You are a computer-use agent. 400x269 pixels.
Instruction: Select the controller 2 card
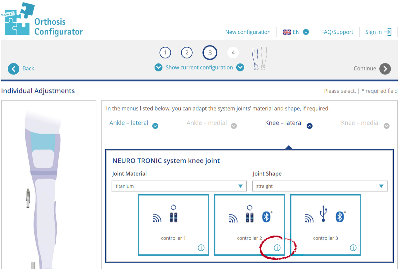249,225
